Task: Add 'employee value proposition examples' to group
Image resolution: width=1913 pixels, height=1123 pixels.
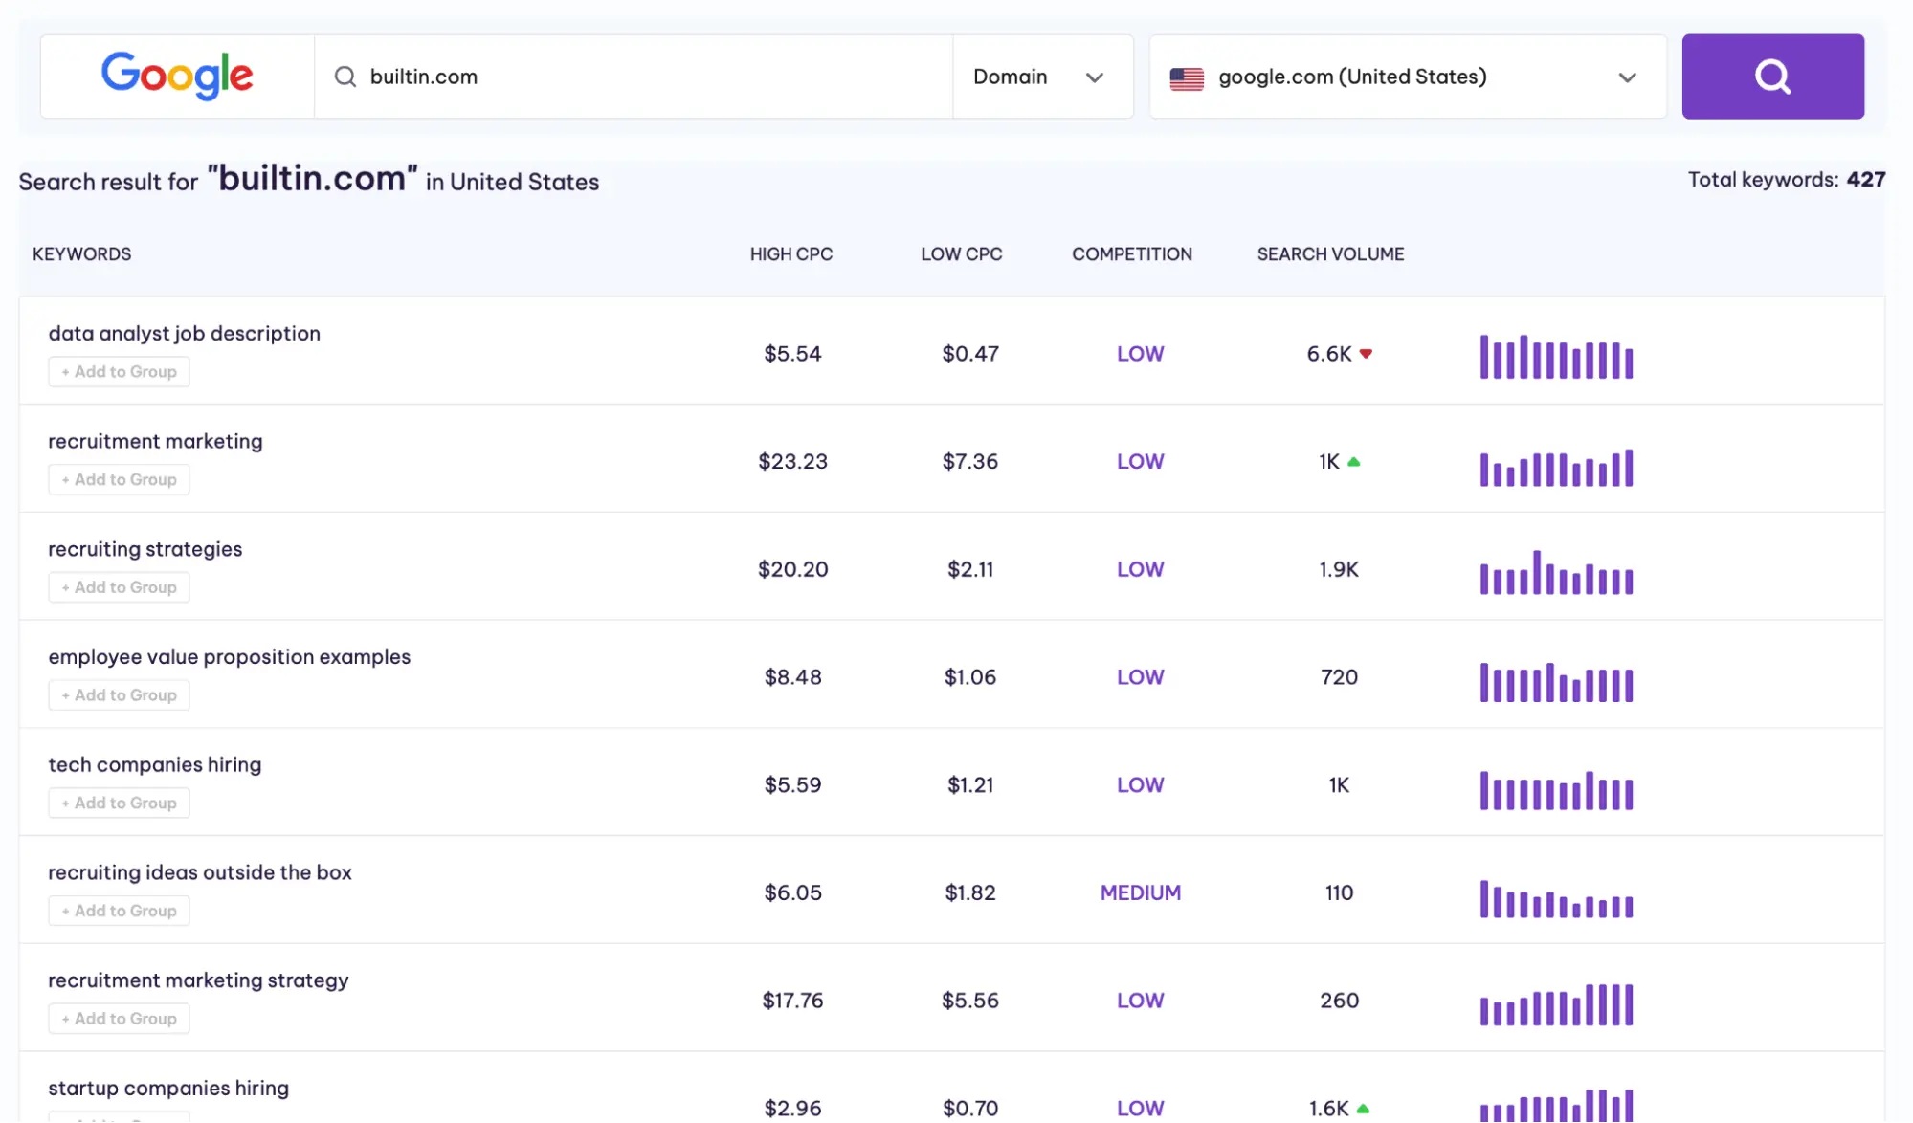Action: 119,695
